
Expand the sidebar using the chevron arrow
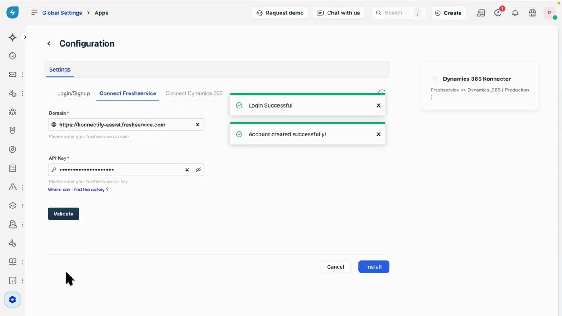click(x=25, y=37)
